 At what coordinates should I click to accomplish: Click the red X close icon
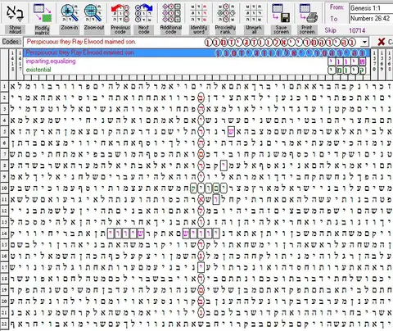click(382, 42)
